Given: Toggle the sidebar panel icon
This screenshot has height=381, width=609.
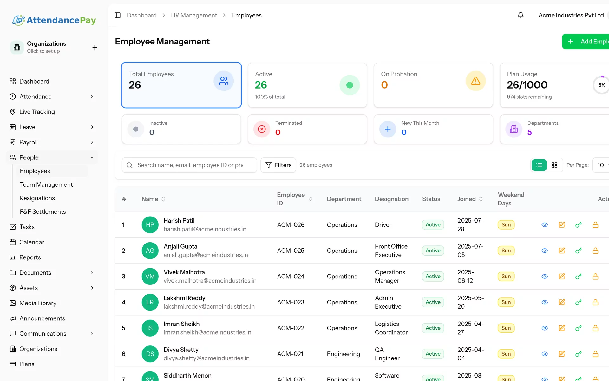Looking at the screenshot, I should click(118, 15).
